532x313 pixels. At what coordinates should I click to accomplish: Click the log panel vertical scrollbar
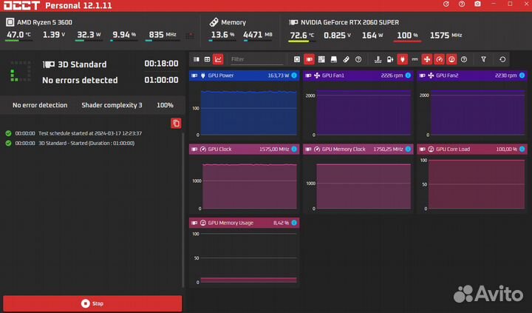(183, 210)
